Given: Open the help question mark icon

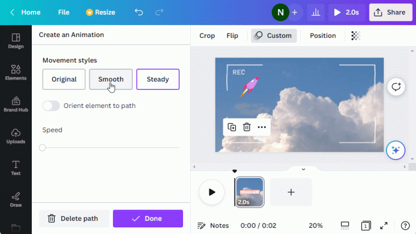Looking at the screenshot, I should 405,226.
